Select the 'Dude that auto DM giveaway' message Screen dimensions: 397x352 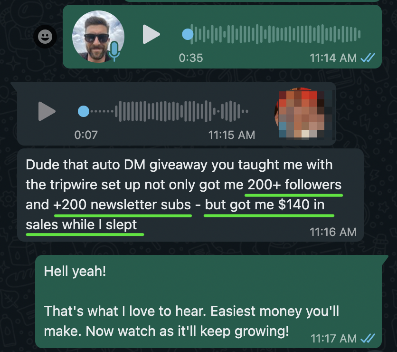click(190, 195)
